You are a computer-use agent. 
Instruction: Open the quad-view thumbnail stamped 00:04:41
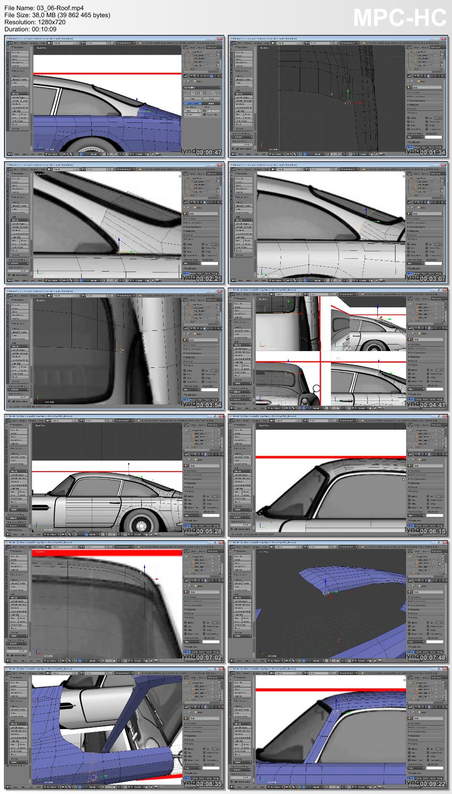click(338, 349)
